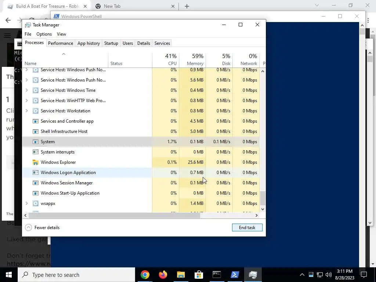Click the Windows Start-Up Application icon
Screen dimensions: 376x282
pos(36,193)
